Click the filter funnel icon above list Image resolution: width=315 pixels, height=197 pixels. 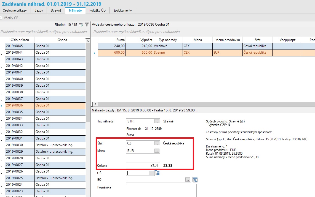pyautogui.click(x=87, y=24)
